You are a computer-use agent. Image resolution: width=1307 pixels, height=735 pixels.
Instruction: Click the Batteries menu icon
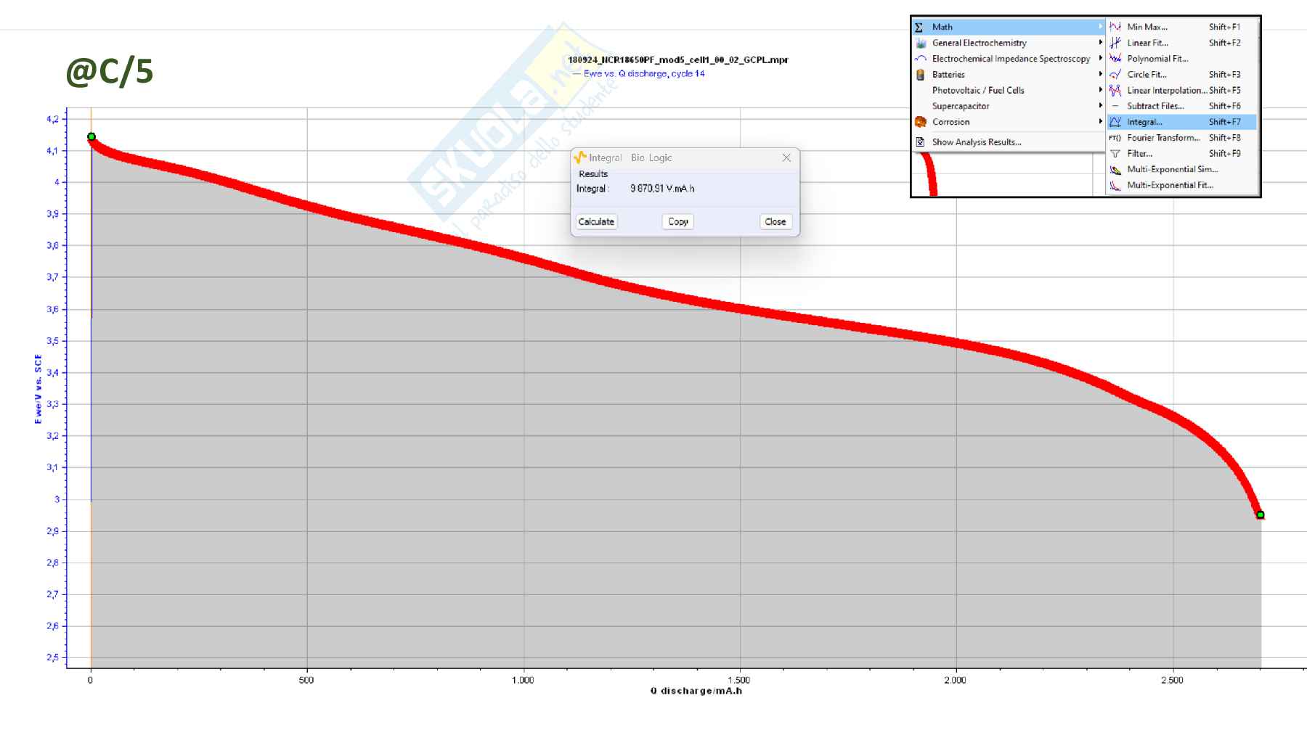tap(921, 75)
